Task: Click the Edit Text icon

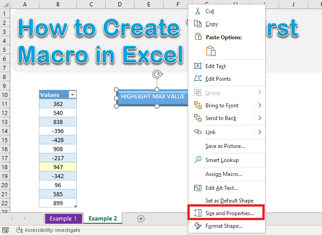Action: pyautogui.click(x=198, y=66)
